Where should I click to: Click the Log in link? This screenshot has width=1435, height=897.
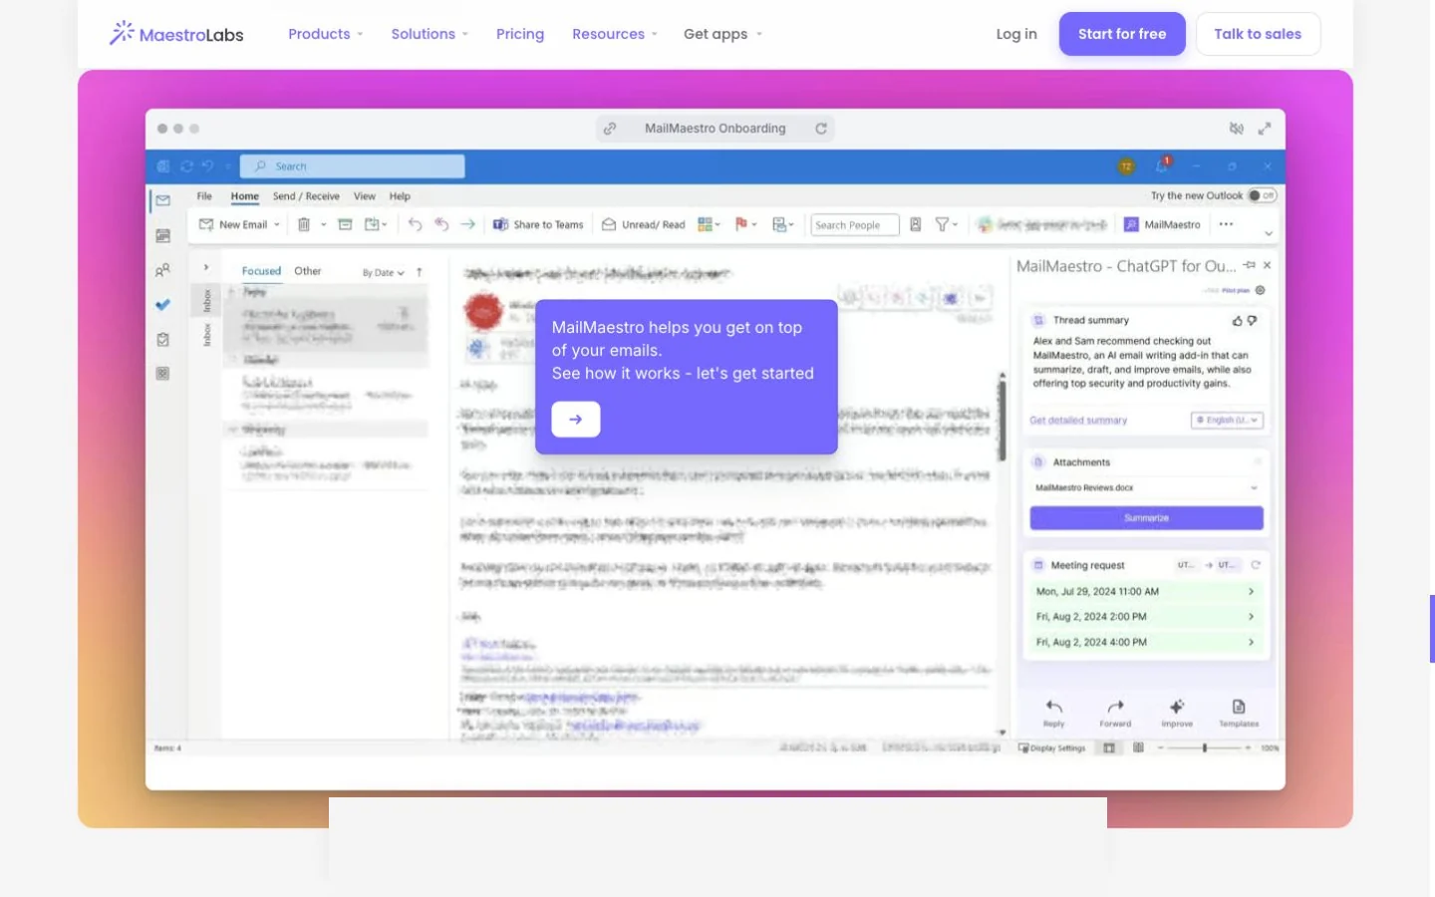(x=1016, y=34)
